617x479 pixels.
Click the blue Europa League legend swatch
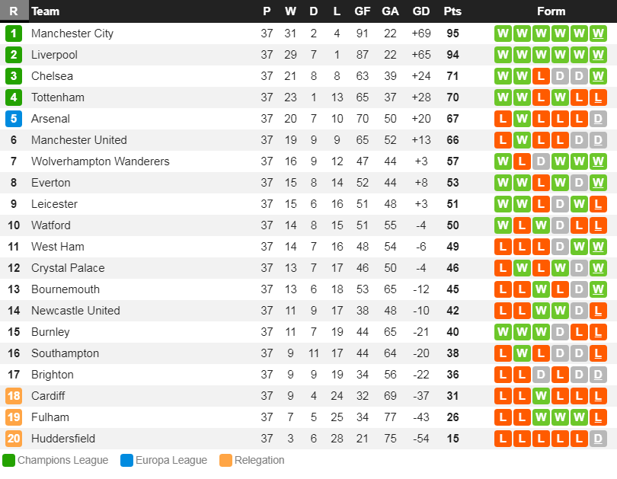click(x=127, y=460)
